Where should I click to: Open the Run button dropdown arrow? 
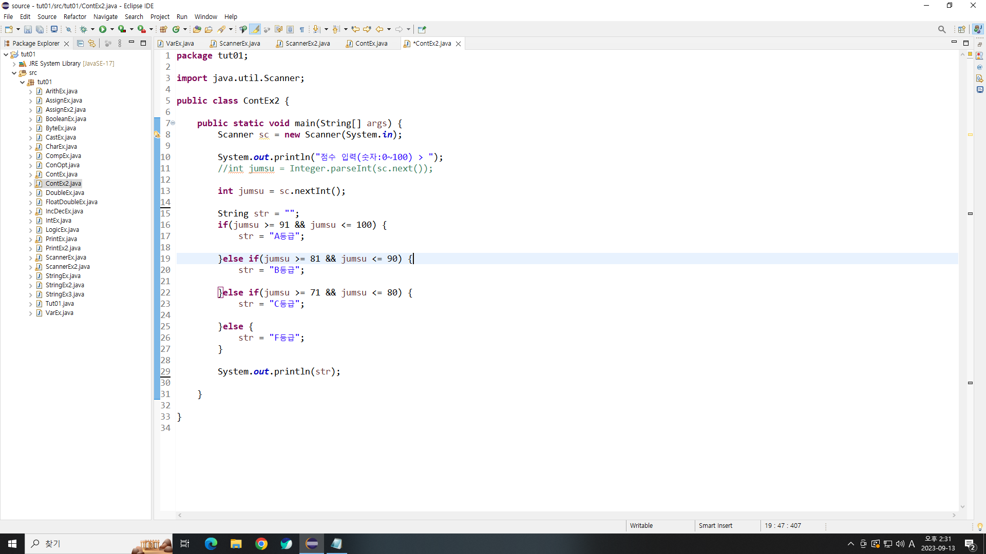coord(112,29)
